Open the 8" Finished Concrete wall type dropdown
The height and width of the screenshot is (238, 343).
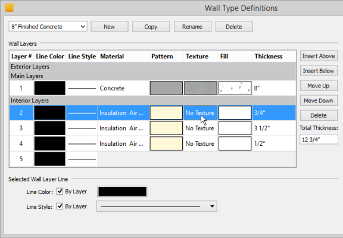[48, 26]
